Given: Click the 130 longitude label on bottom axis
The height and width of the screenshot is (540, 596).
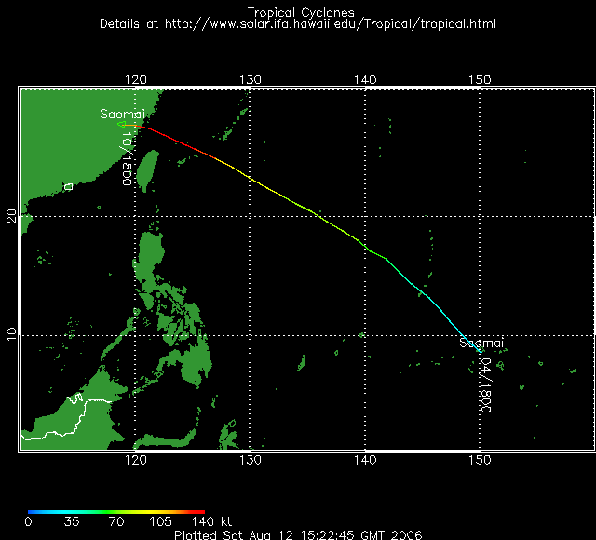Looking at the screenshot, I should [251, 460].
